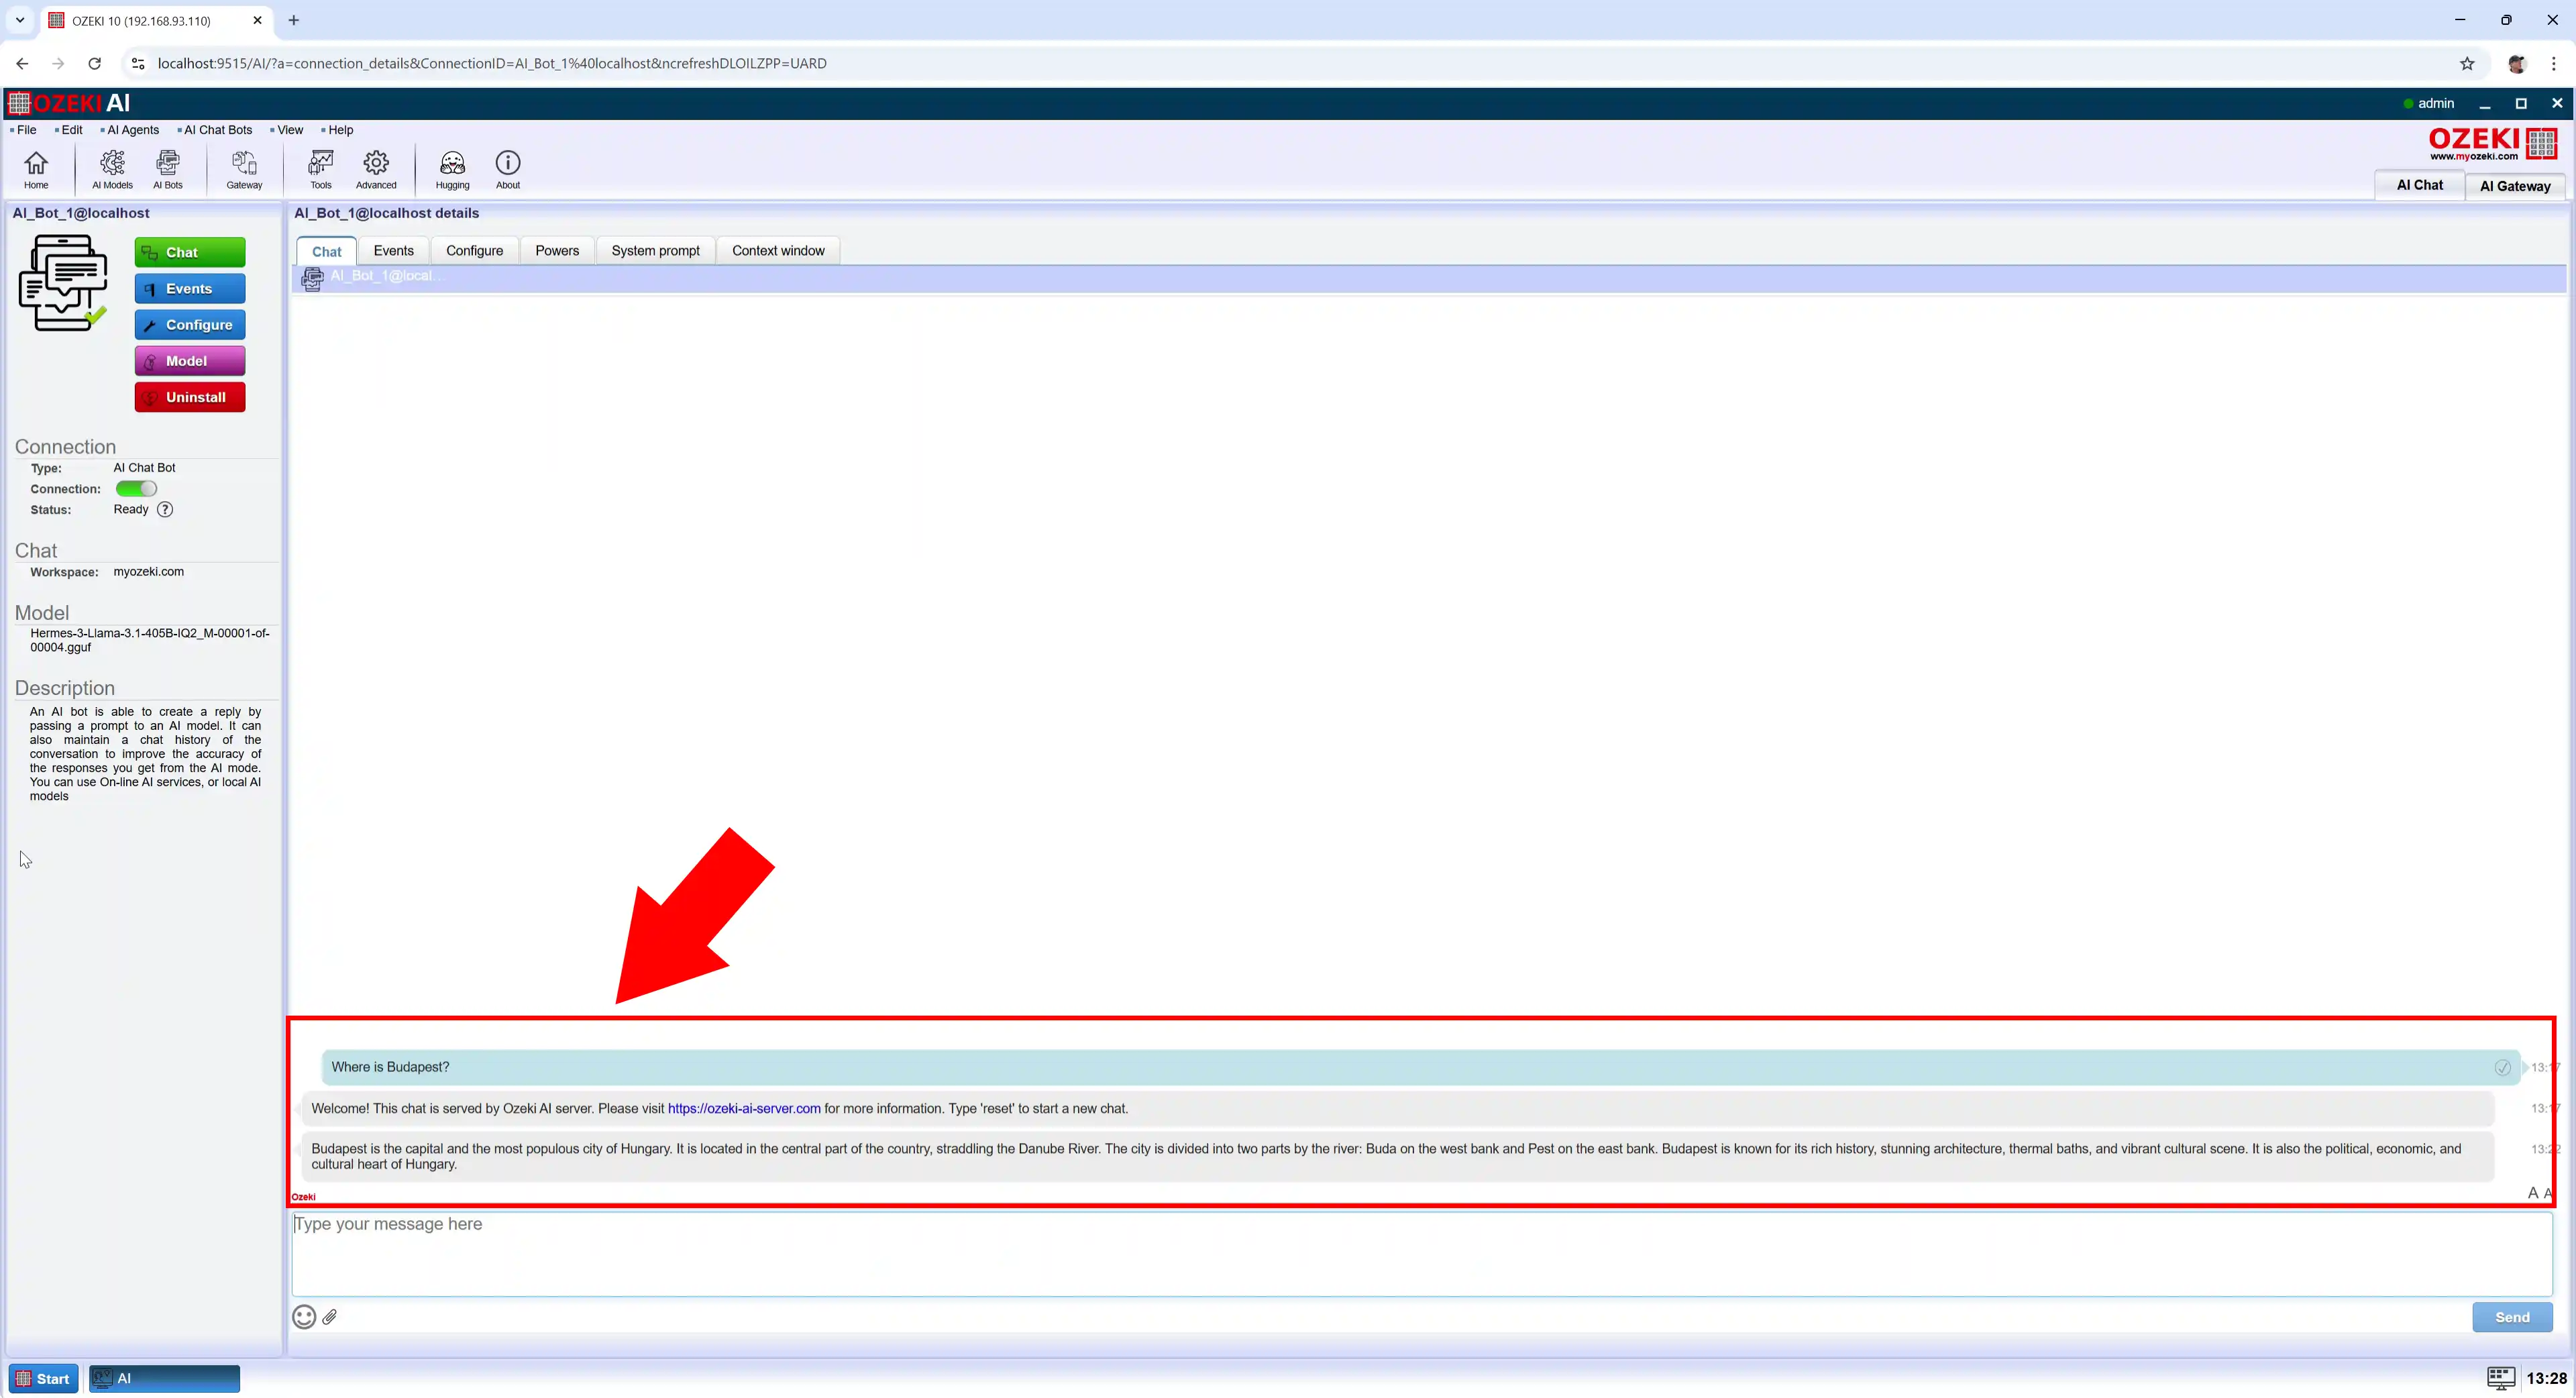Expand the System prompt tab
Screen dimensions: 2576x1398
click(655, 250)
